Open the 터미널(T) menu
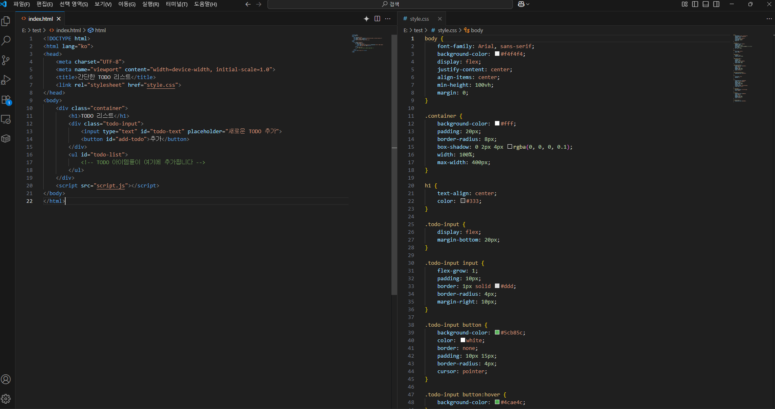 pos(177,4)
